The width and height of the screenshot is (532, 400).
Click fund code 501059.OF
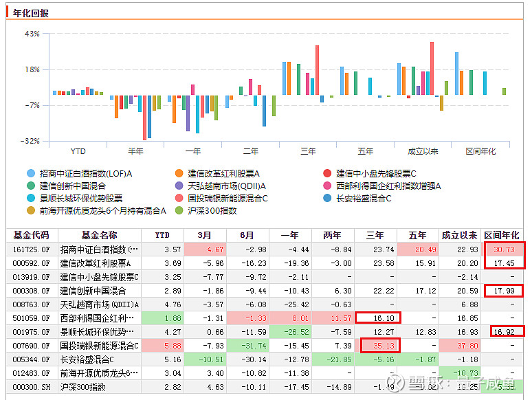pos(31,318)
